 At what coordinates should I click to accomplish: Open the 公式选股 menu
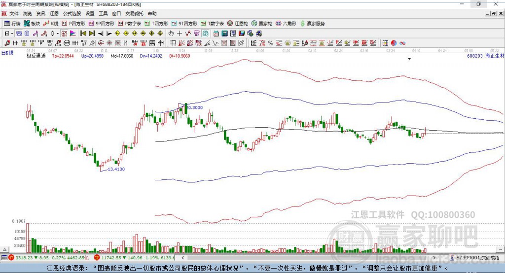71,13
